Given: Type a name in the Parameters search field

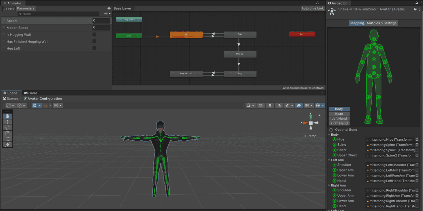Looking at the screenshot, I should click(57, 14).
